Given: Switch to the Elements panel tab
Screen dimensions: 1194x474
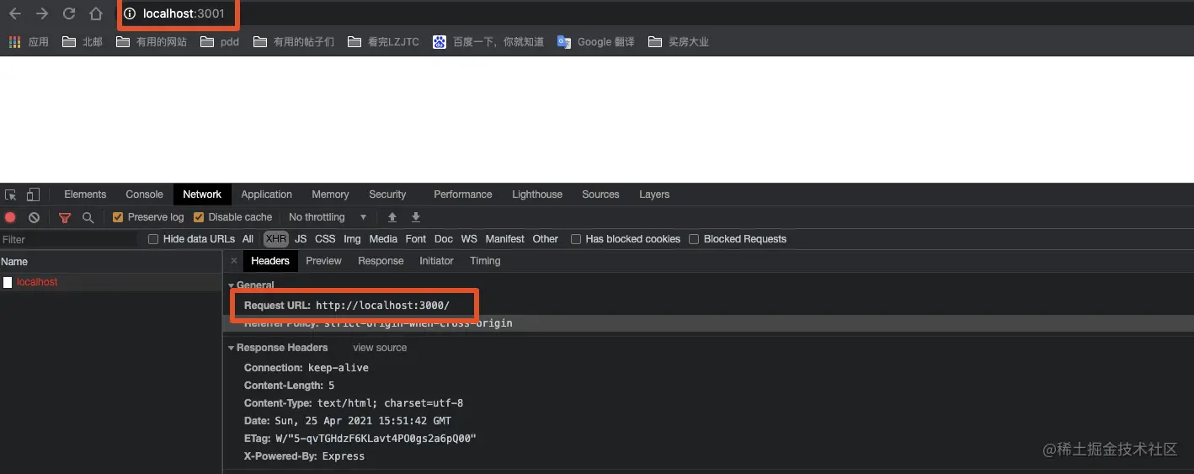Looking at the screenshot, I should pos(85,194).
